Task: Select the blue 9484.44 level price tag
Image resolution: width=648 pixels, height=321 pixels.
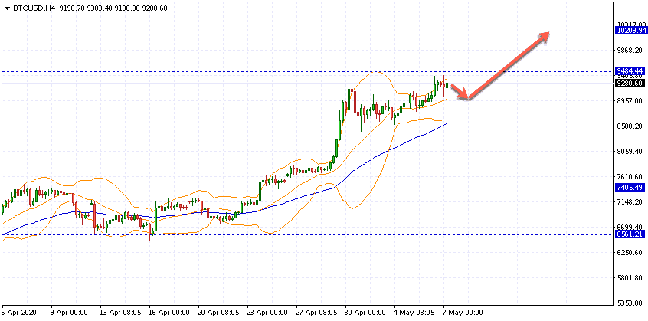Action: pos(630,71)
